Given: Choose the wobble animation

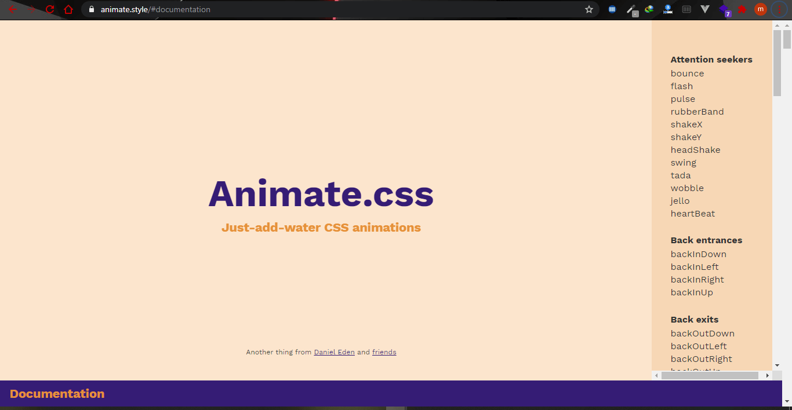Looking at the screenshot, I should [687, 188].
